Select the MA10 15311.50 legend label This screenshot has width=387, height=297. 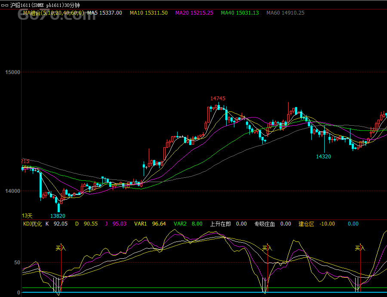pyautogui.click(x=149, y=13)
